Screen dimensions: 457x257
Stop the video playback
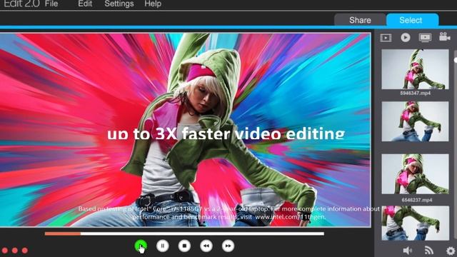[184, 246]
